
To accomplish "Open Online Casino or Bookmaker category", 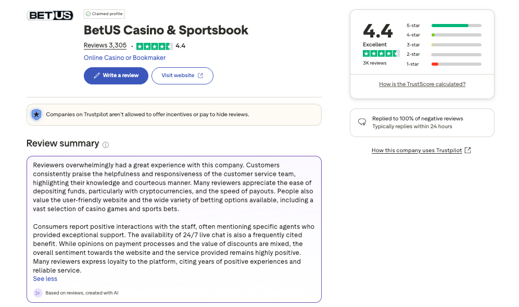I will (x=124, y=58).
